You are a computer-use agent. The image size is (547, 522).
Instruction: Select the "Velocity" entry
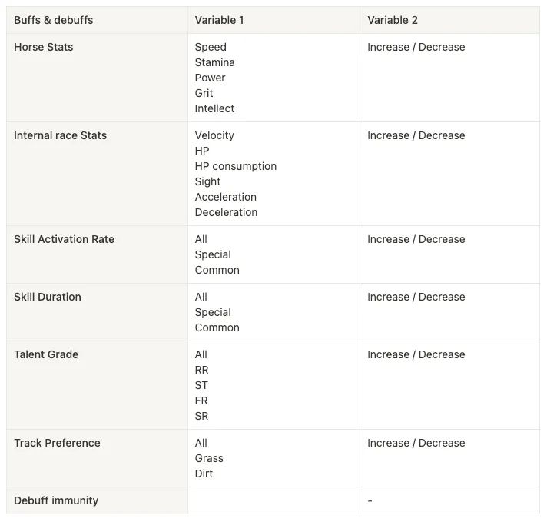coord(214,135)
